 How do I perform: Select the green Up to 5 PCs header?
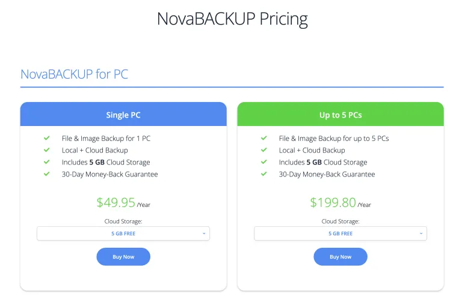coord(340,115)
